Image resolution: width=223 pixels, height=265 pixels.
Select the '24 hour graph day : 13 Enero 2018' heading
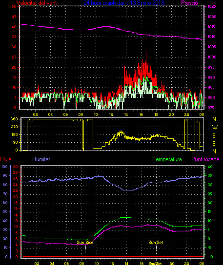124,3
